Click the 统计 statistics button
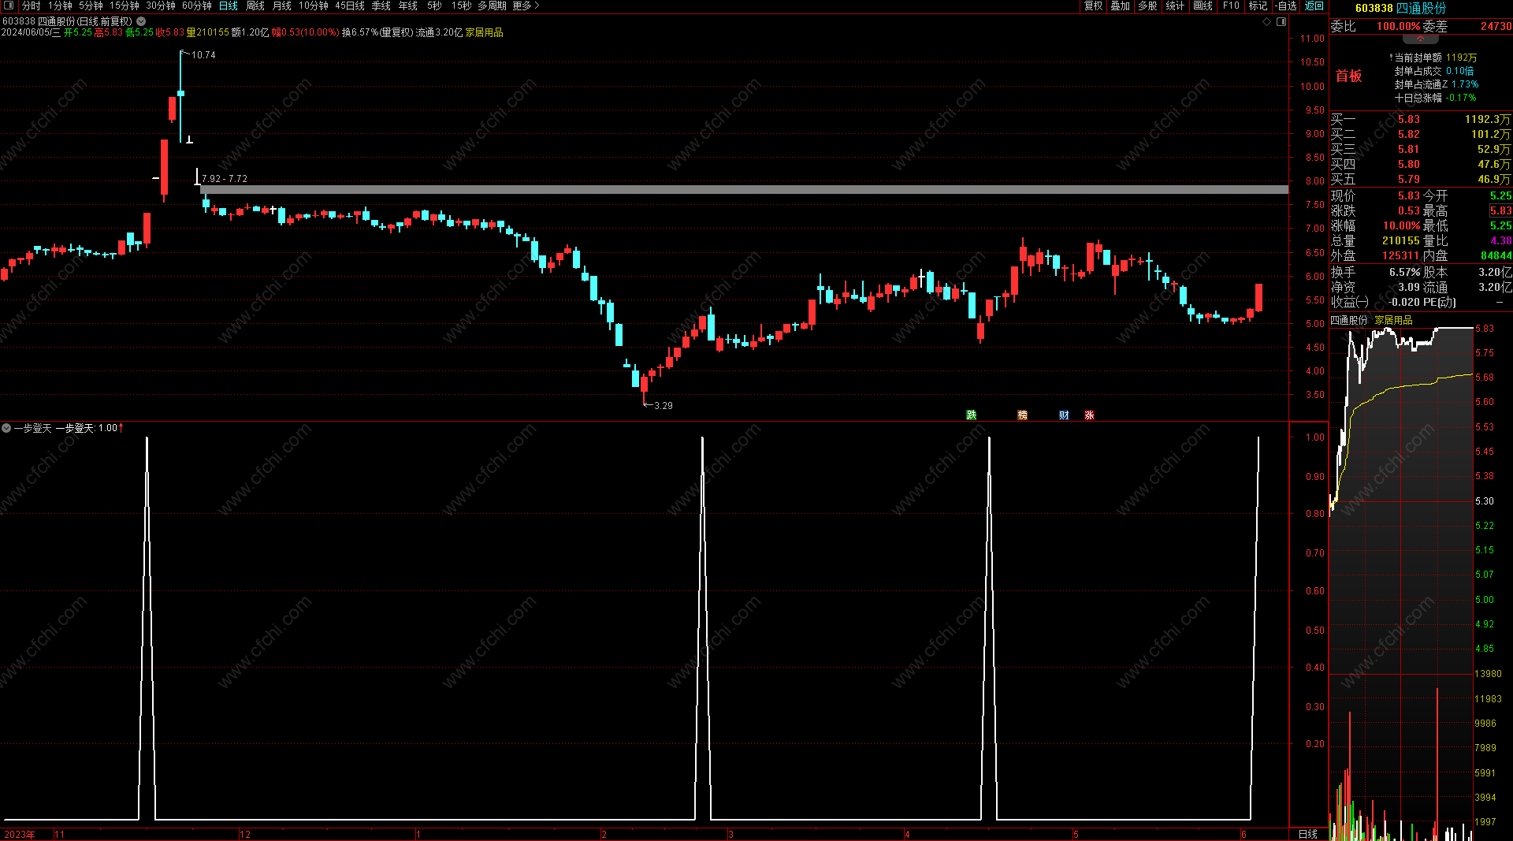 (1175, 6)
